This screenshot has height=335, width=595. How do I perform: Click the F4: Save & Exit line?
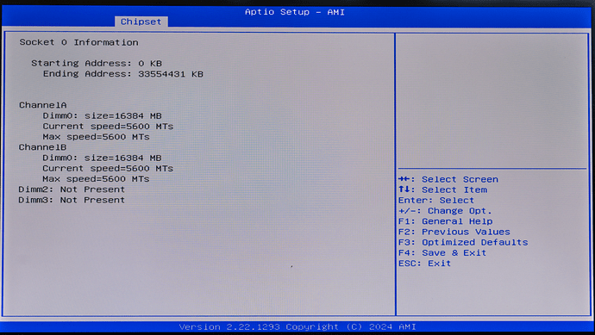pyautogui.click(x=442, y=253)
